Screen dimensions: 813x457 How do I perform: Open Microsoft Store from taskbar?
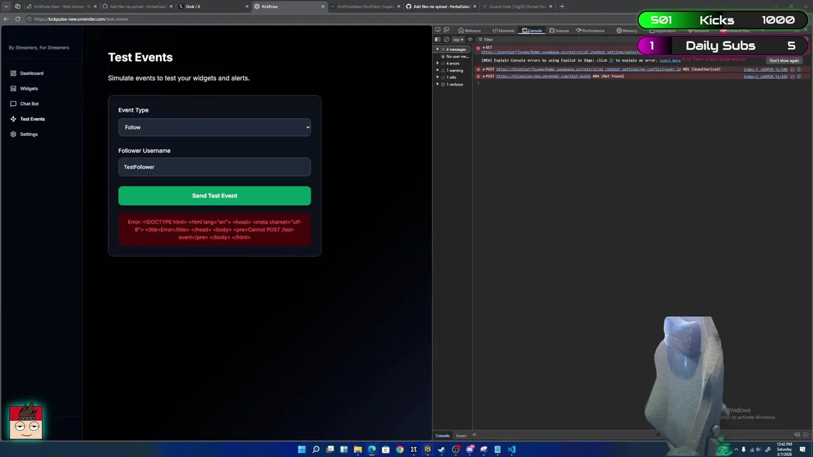(x=386, y=449)
